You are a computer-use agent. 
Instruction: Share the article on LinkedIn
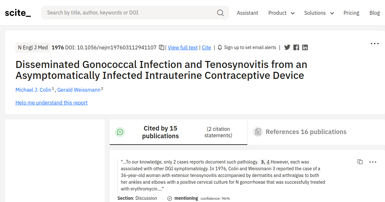(305, 47)
